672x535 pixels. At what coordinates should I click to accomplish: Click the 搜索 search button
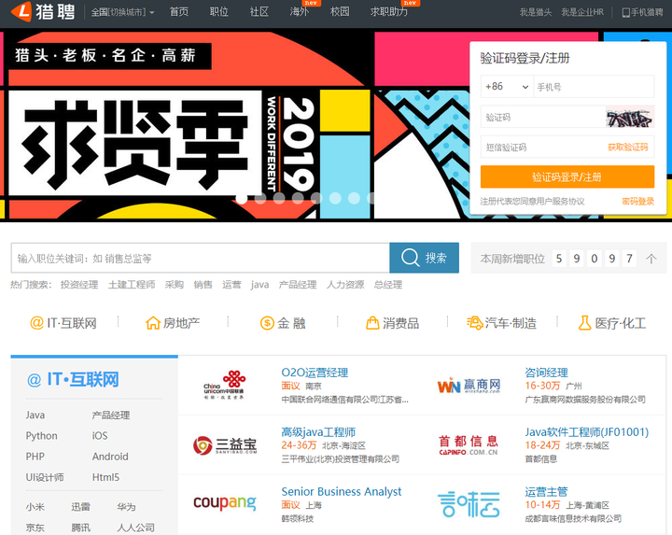425,258
